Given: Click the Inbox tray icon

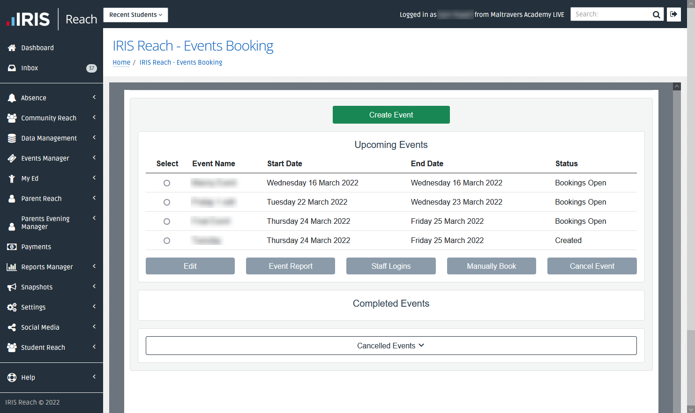Looking at the screenshot, I should 12,68.
